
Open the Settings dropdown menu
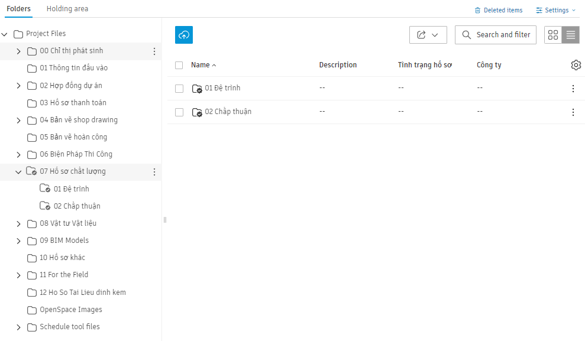click(555, 10)
